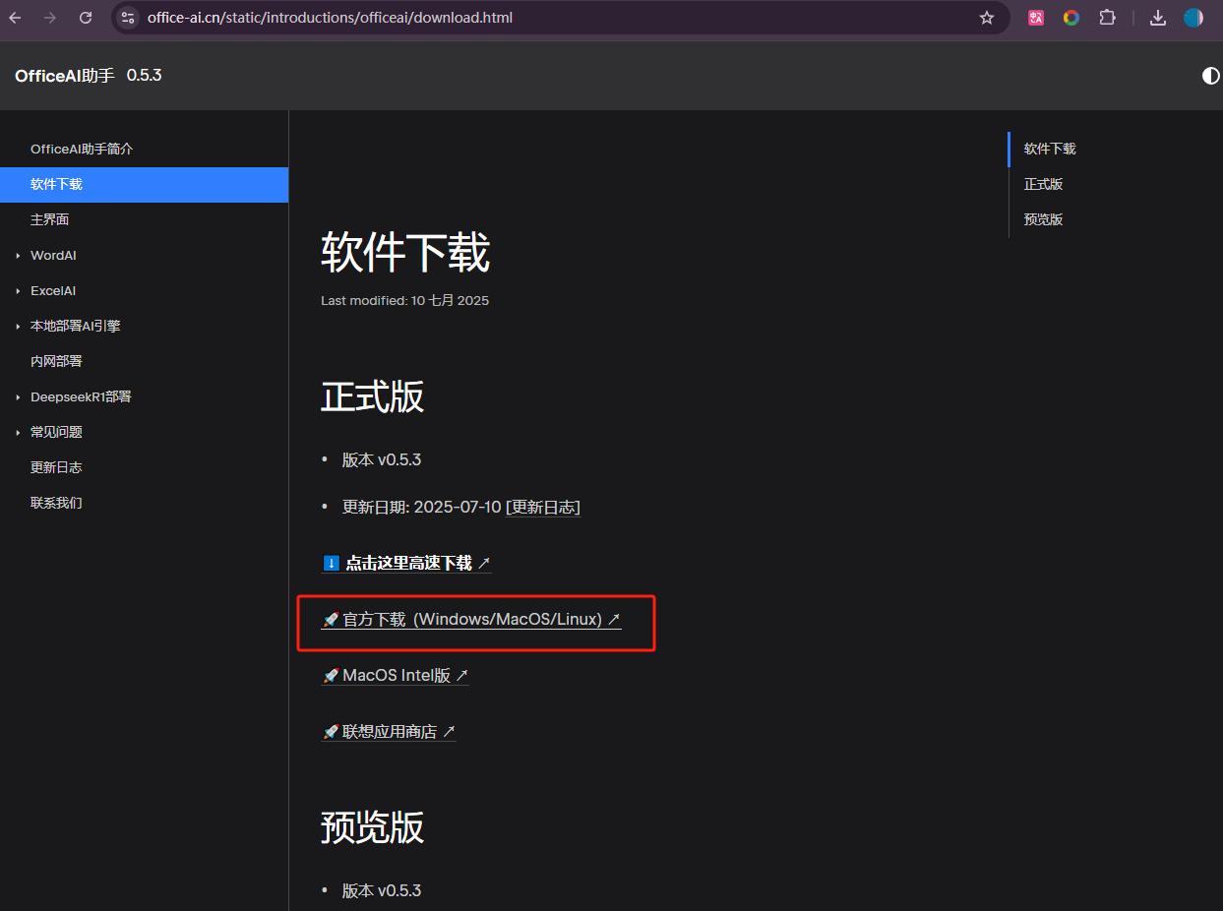
Task: Jump to 预览版 in the page outline
Action: pos(1043,219)
